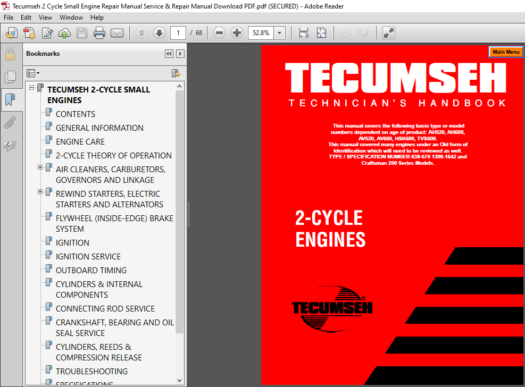Click the zoom percentage 52.8% field
Viewport: 525px width, 387px height.
click(x=261, y=33)
